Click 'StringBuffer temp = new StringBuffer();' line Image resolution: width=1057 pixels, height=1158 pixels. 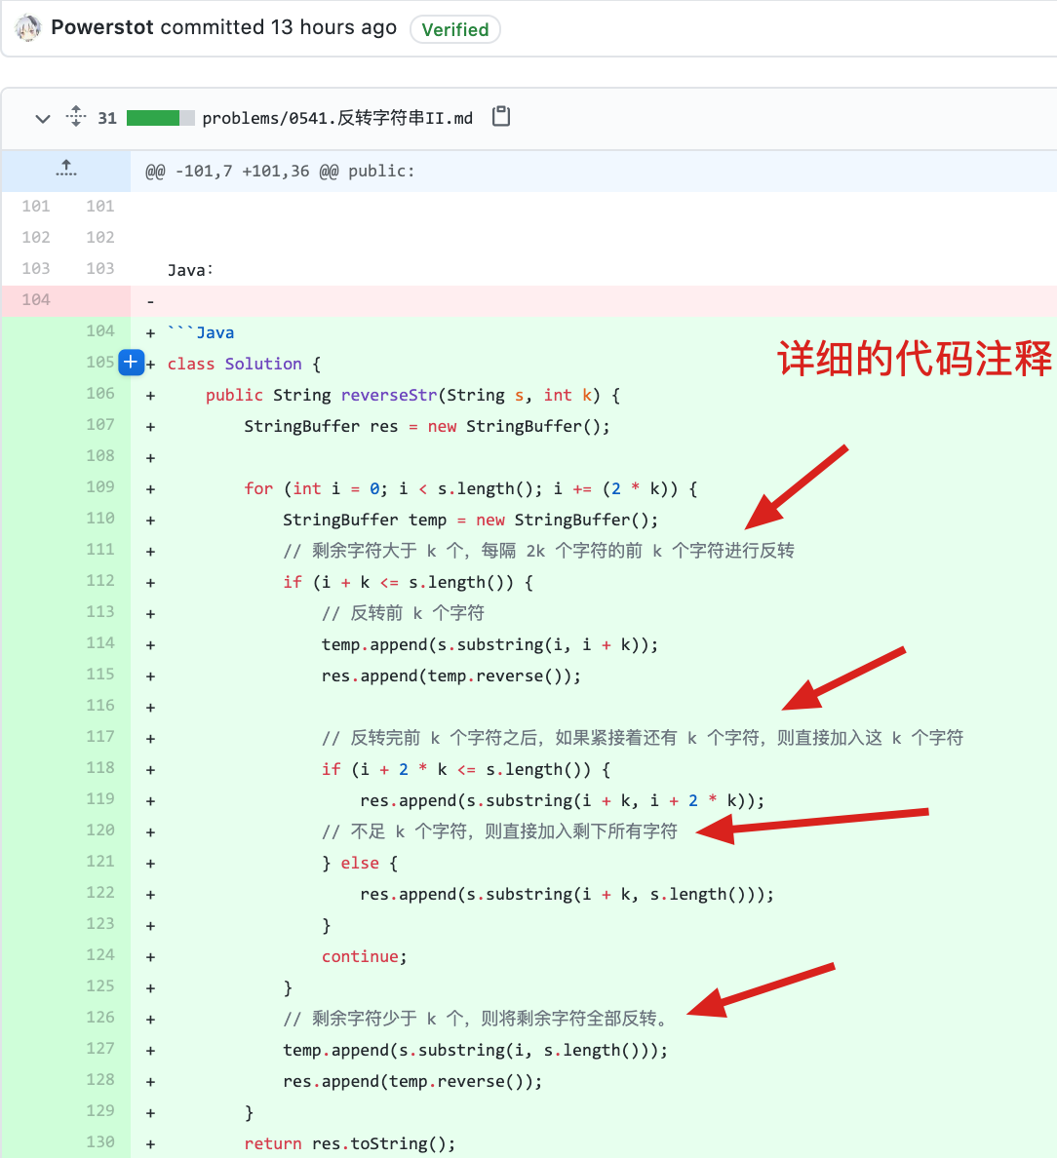(470, 520)
